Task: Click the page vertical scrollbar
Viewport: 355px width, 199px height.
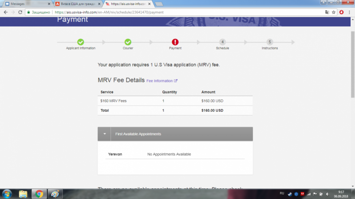Action: coord(352,66)
